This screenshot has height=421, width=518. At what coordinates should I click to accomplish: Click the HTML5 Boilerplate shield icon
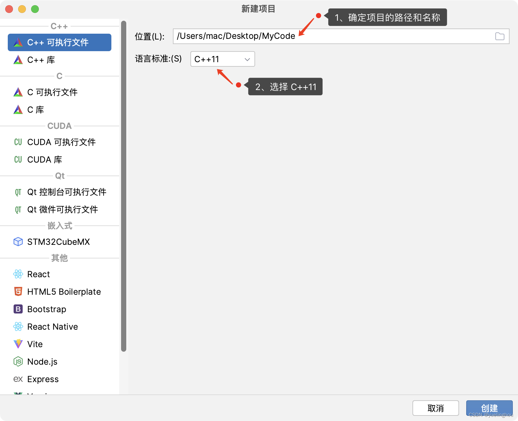(x=18, y=291)
